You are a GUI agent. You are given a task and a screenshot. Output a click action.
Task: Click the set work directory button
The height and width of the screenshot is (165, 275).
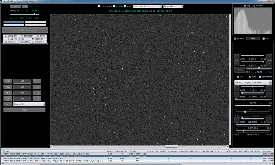tap(25, 30)
